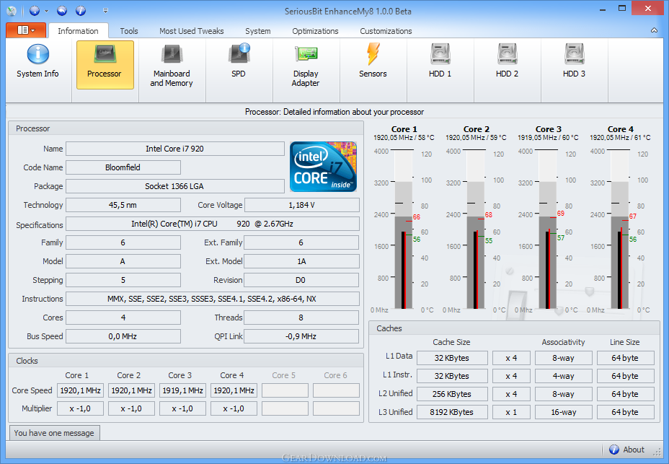Collapse the ribbon with the chevron
Image resolution: width=669 pixels, height=464 pixels.
[654, 30]
